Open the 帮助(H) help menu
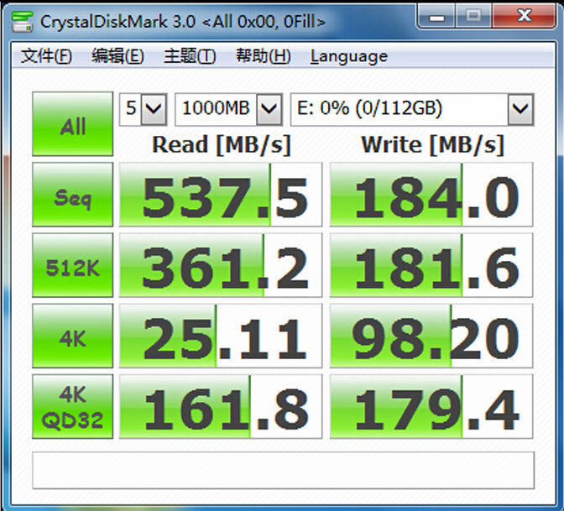 263,56
